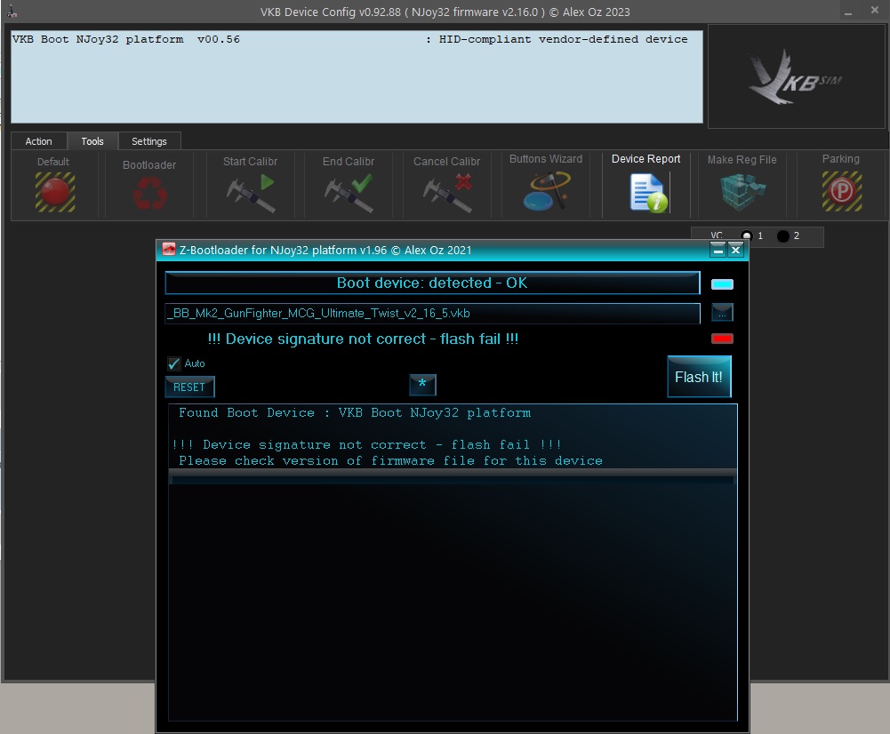
Task: Click the Parking icon
Action: (841, 192)
